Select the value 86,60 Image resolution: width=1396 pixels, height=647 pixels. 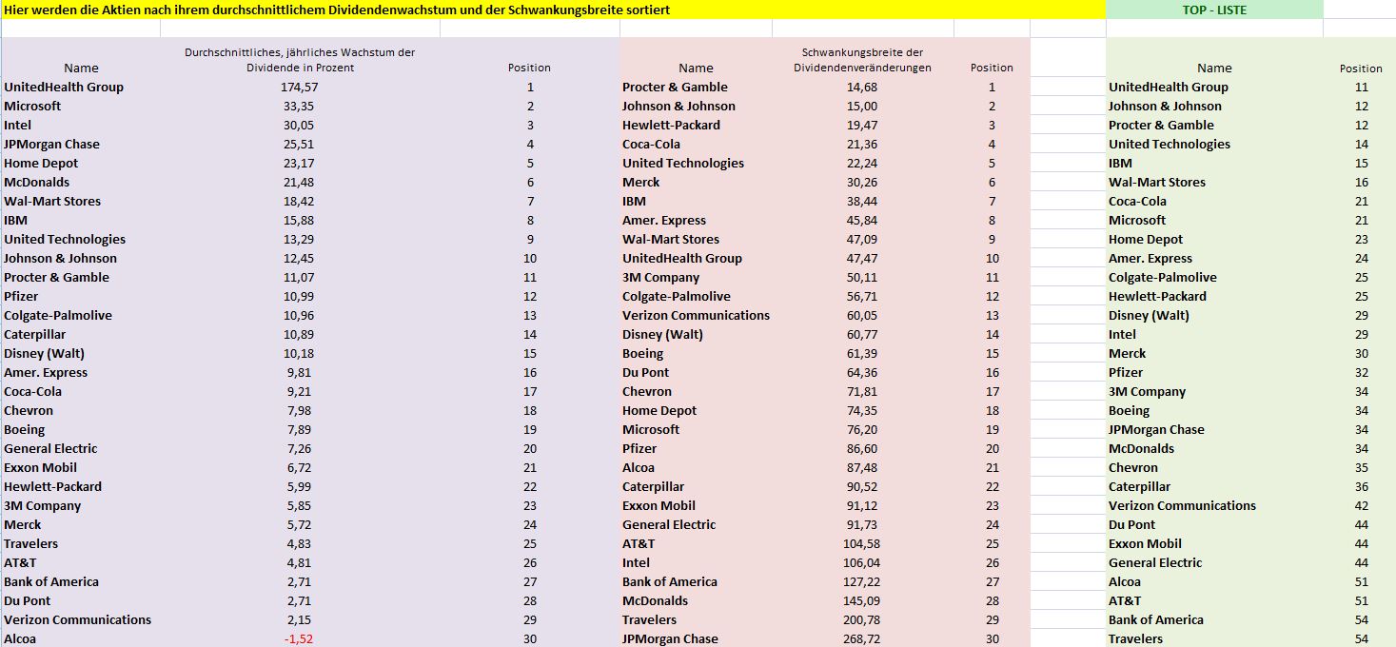(x=862, y=448)
